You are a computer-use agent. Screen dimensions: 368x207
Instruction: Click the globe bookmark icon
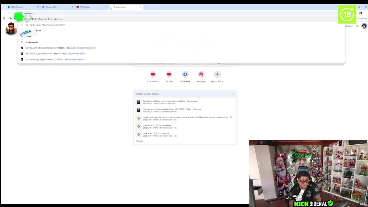11,18
